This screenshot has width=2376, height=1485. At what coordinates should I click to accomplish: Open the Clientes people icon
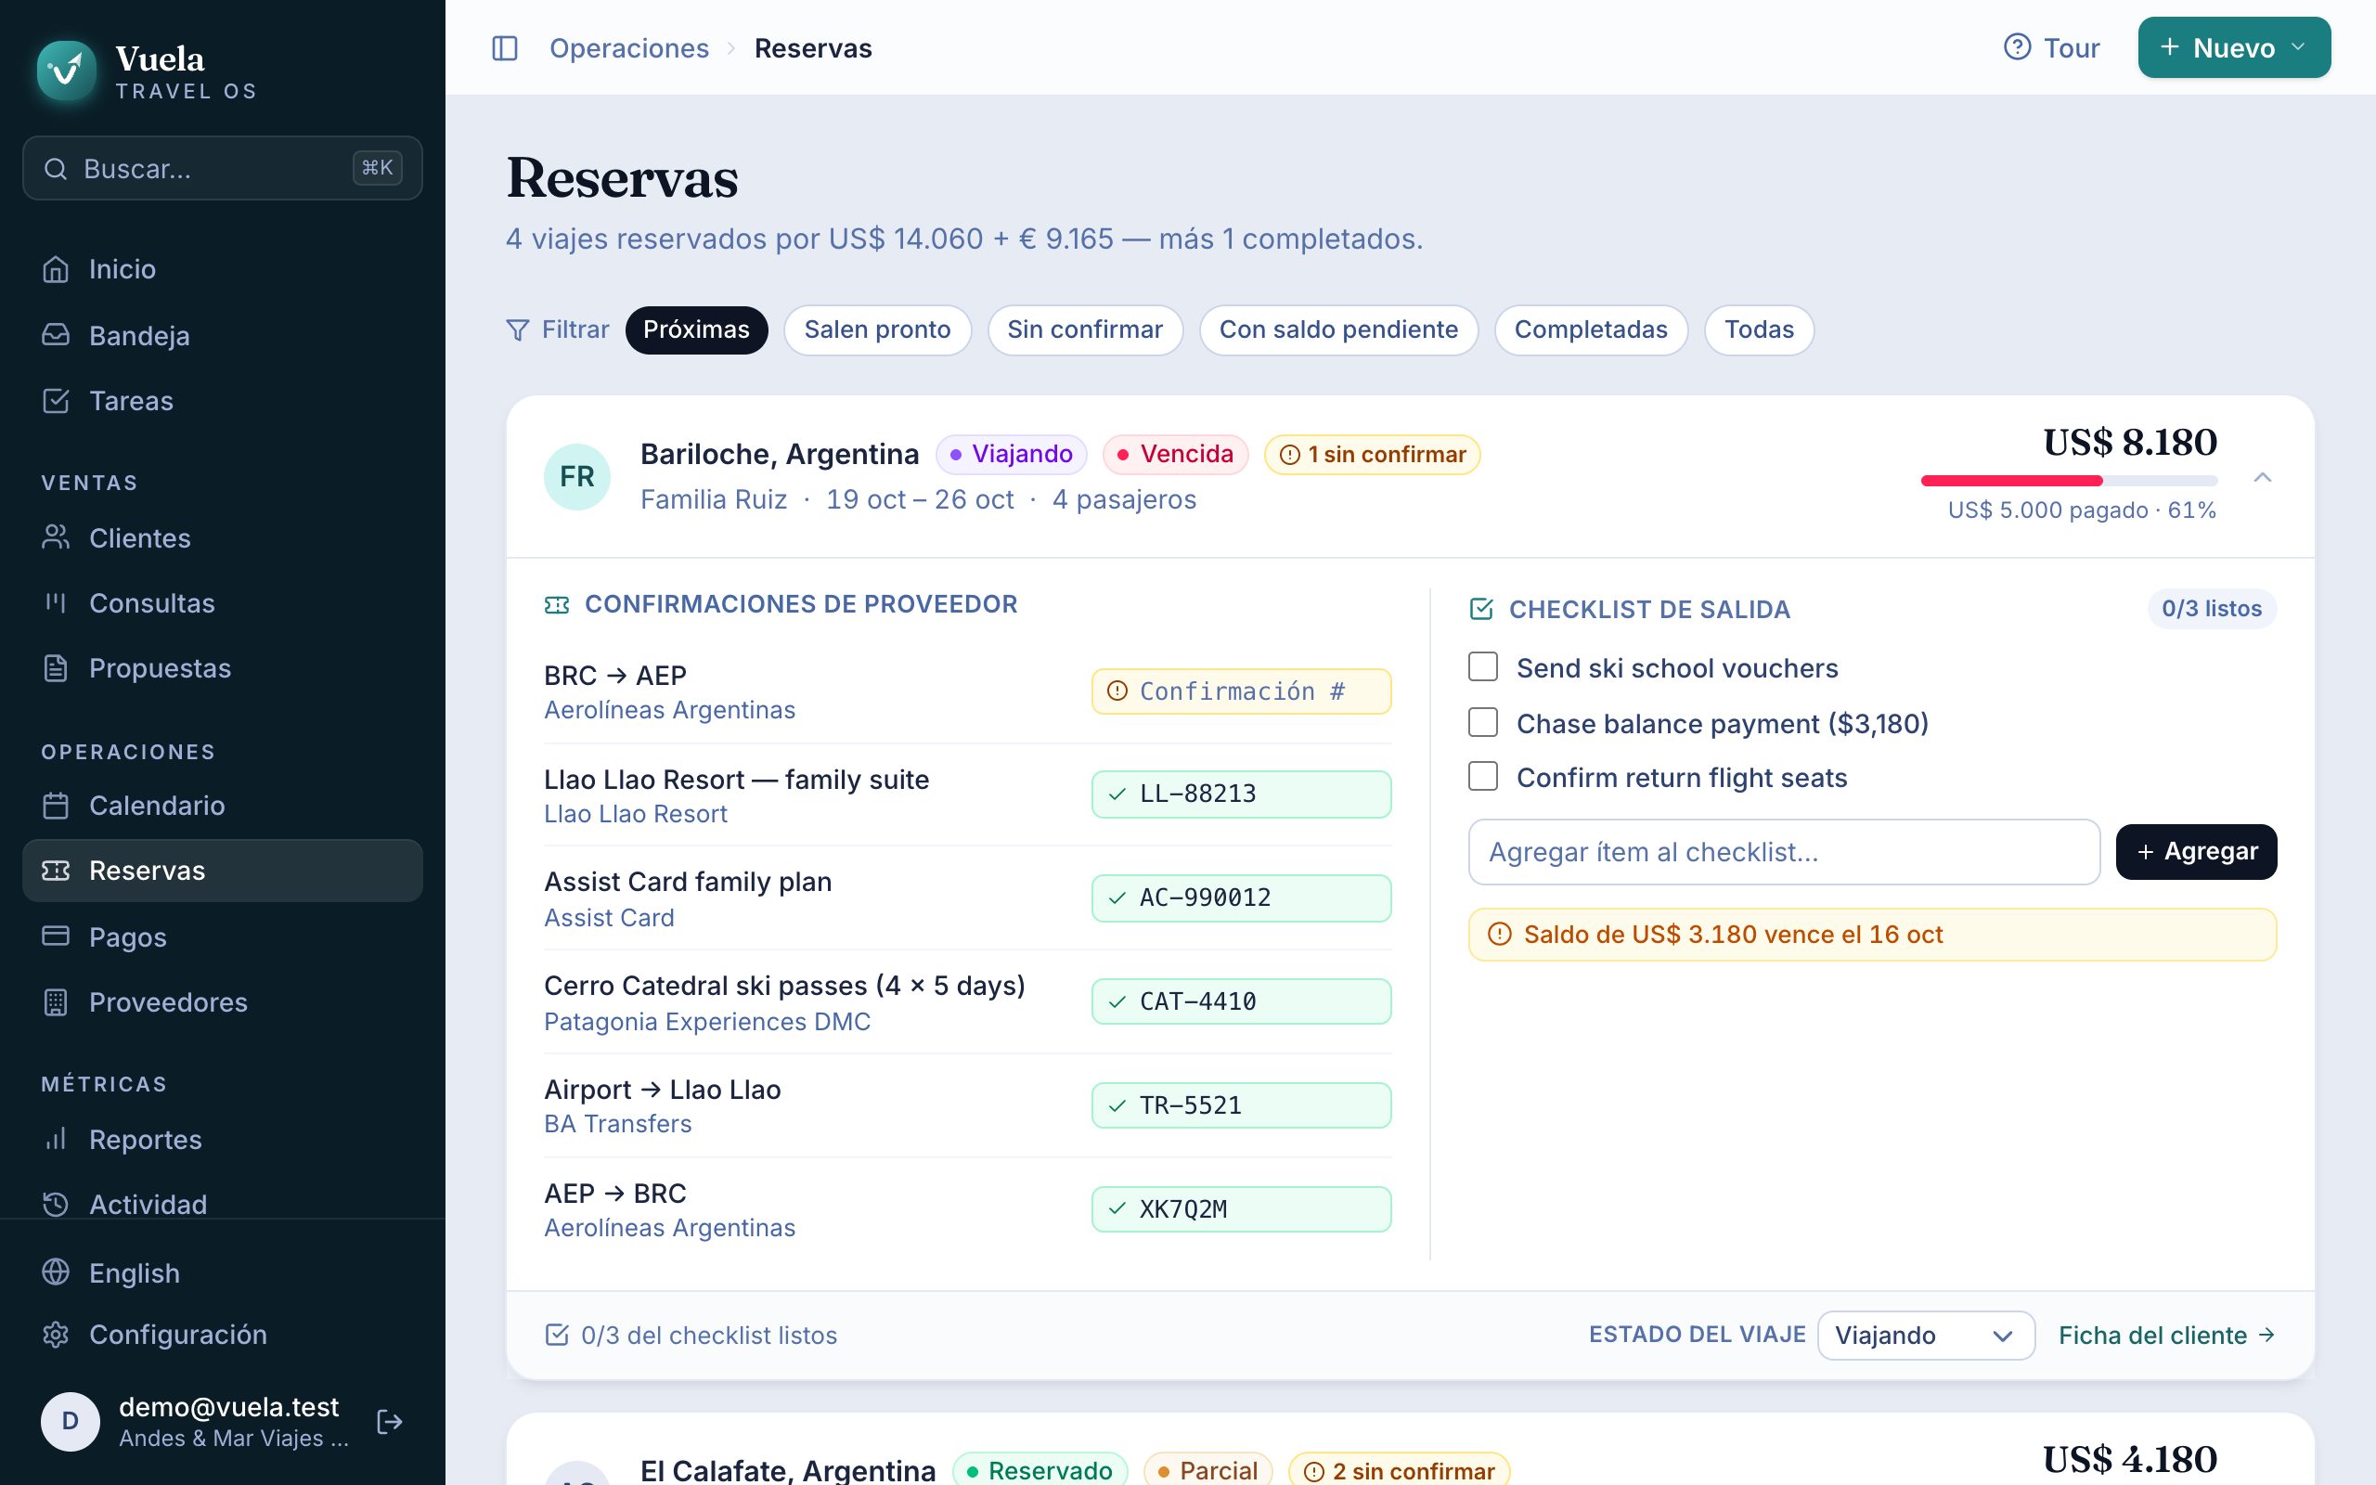[x=56, y=537]
